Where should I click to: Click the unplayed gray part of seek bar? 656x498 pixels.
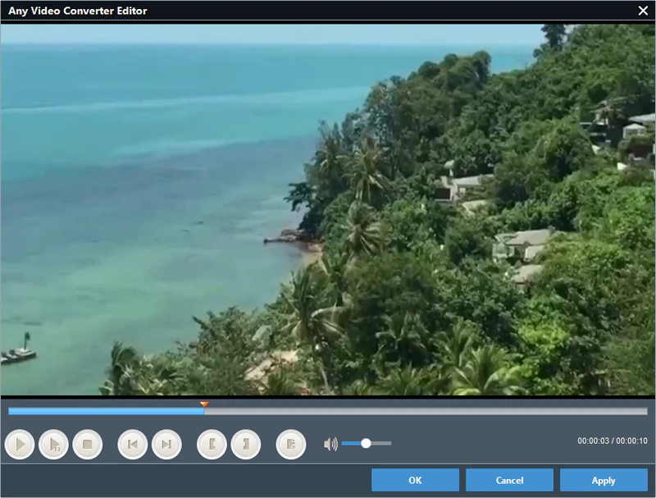[x=426, y=411]
